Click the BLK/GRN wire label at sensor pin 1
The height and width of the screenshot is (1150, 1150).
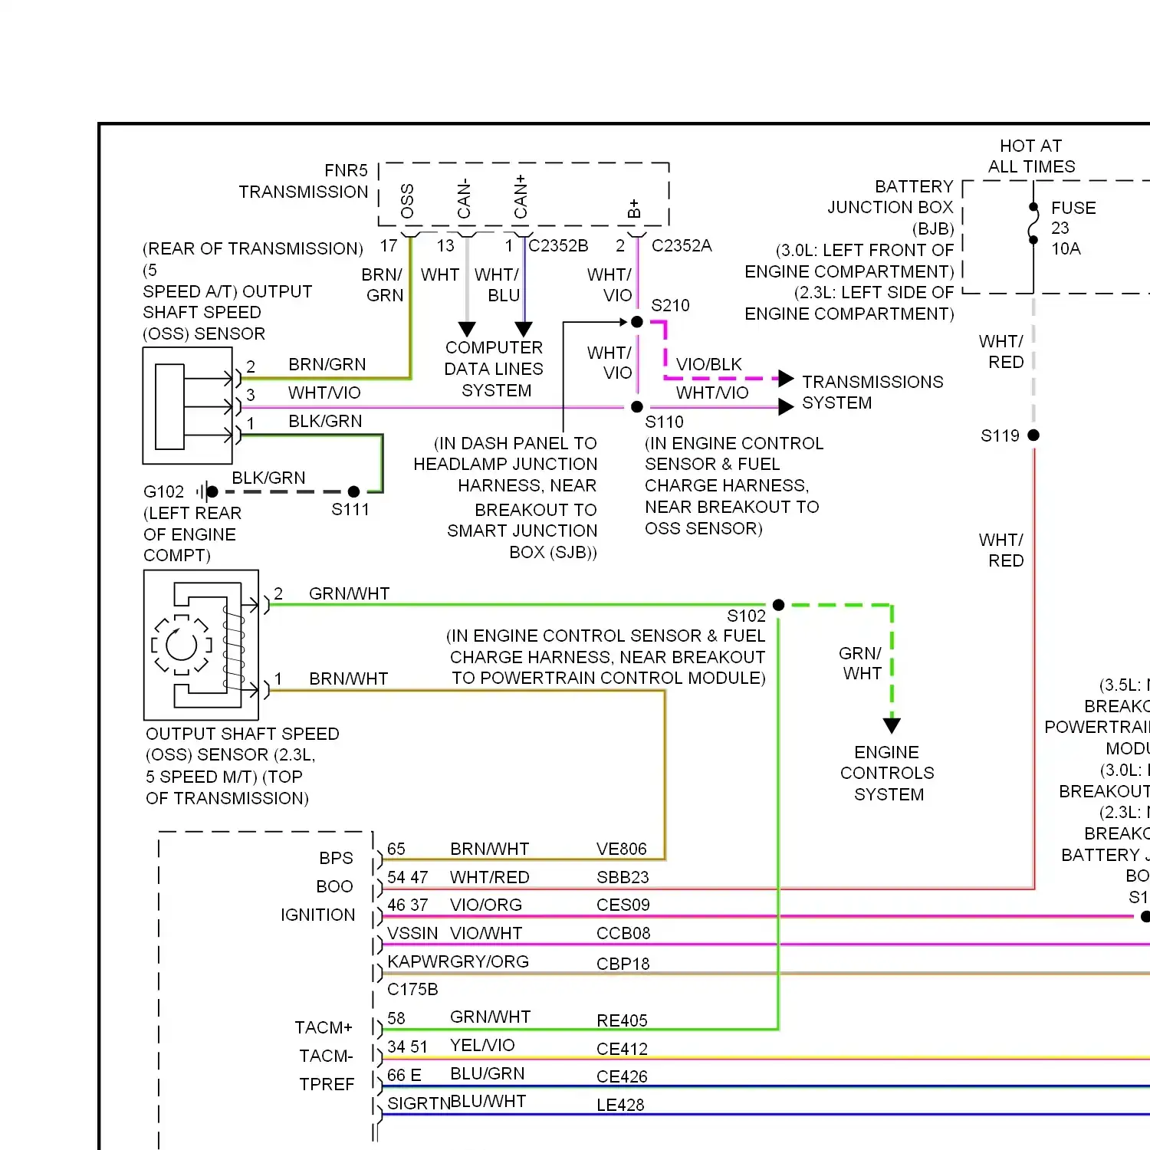tap(325, 421)
